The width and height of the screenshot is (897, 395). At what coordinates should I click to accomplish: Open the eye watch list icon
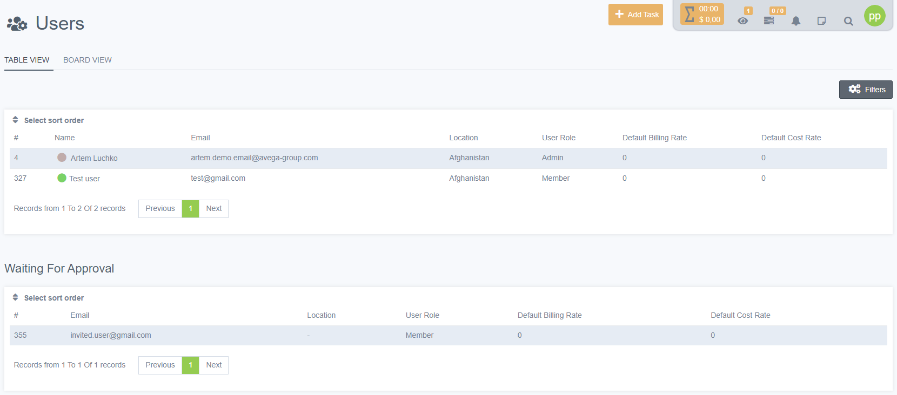pos(743,21)
